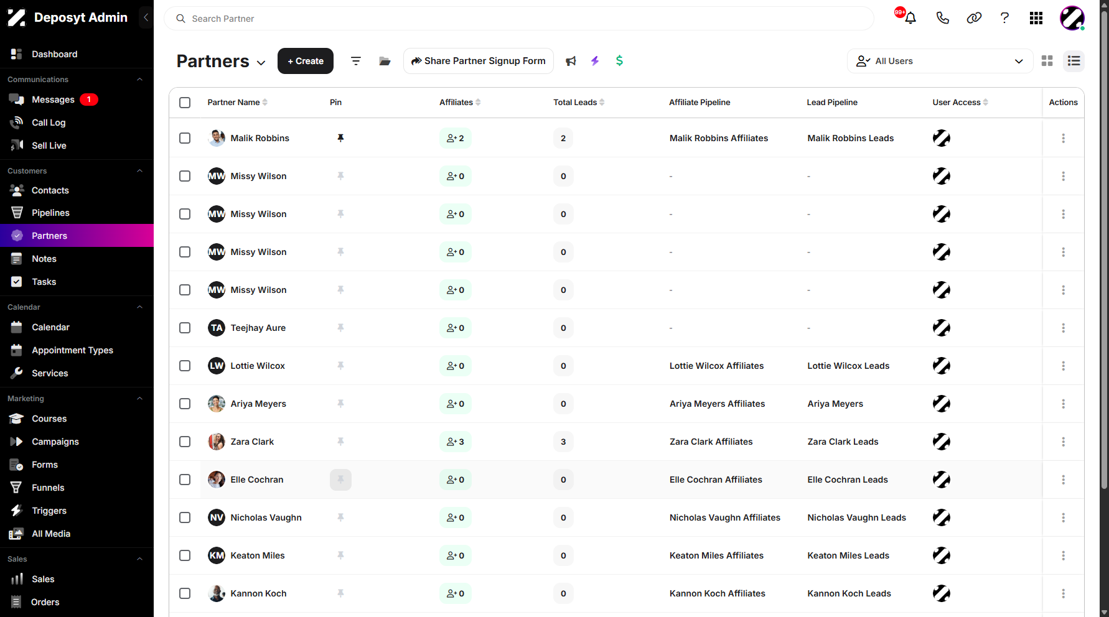
Task: Click the Create button
Action: click(x=306, y=61)
